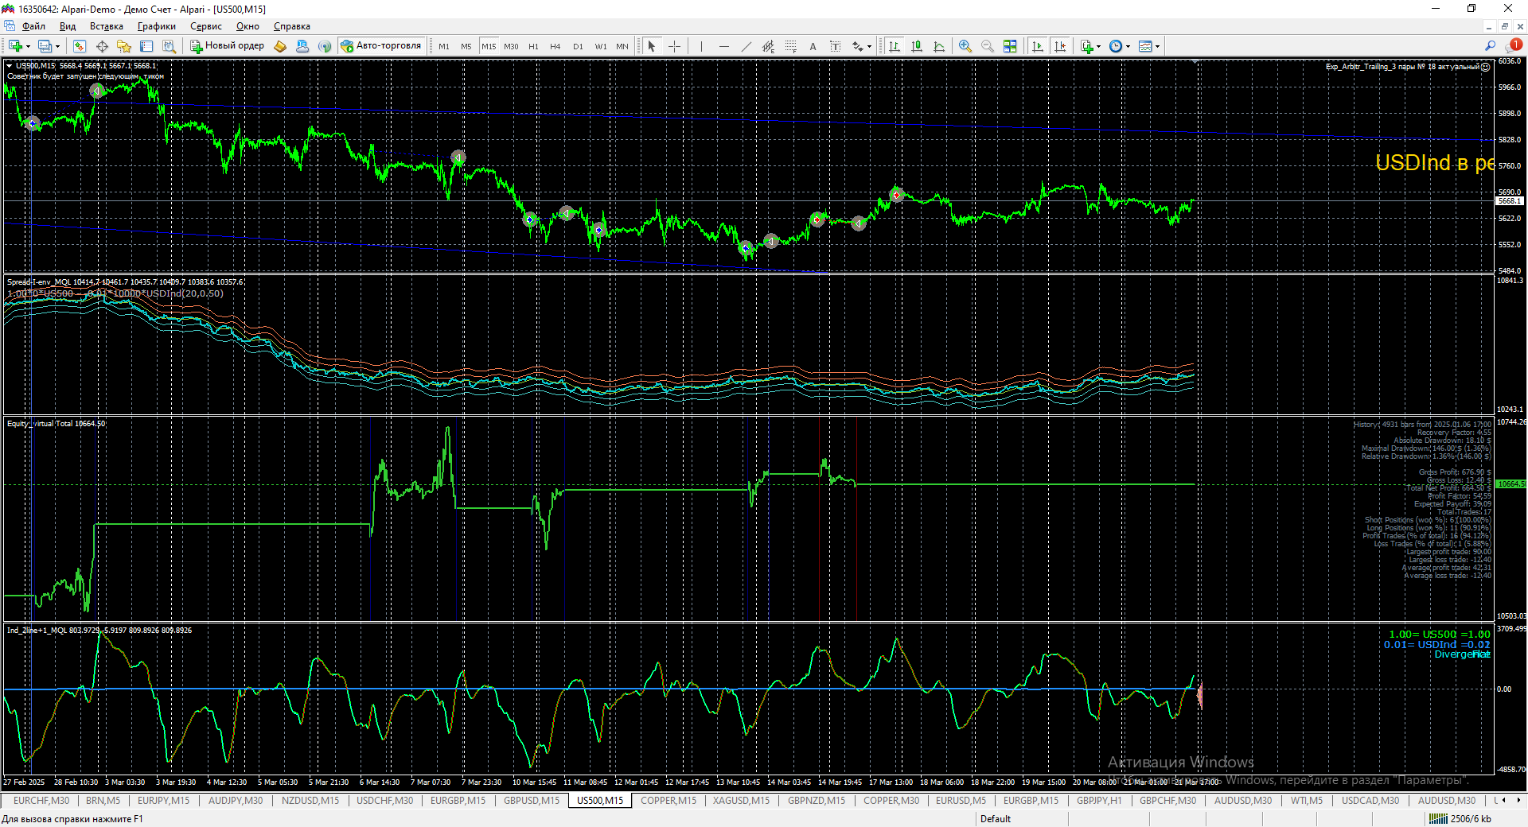Switch to the H4 timeframe
This screenshot has width=1528, height=827.
pyautogui.click(x=555, y=46)
